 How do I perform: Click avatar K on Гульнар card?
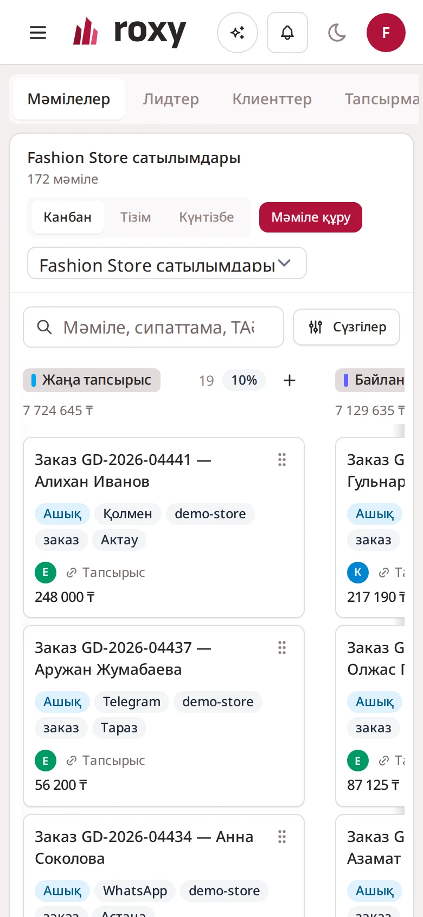(358, 572)
